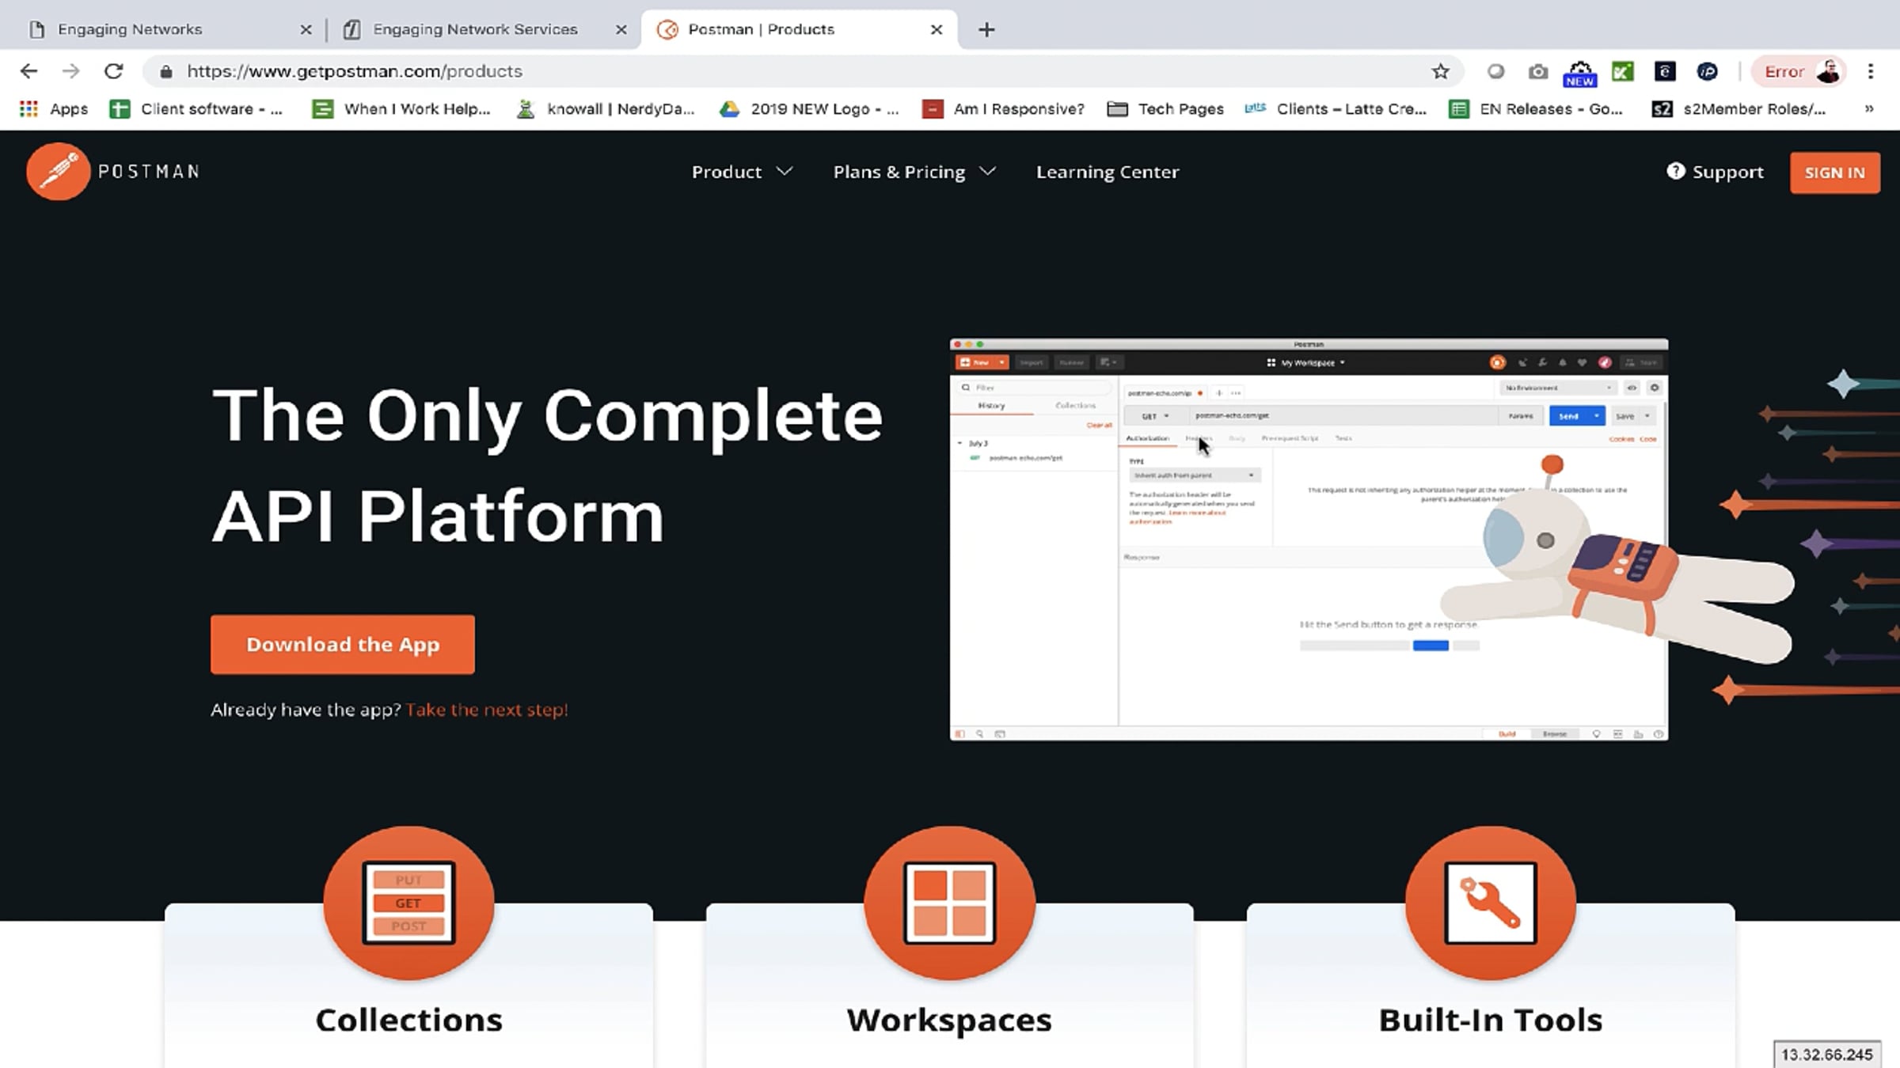Show hidden bookmarks overflow chevron
The width and height of the screenshot is (1900, 1068).
coord(1869,109)
